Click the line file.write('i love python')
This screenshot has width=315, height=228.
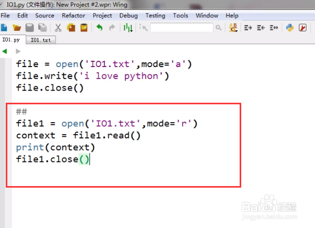pos(93,76)
